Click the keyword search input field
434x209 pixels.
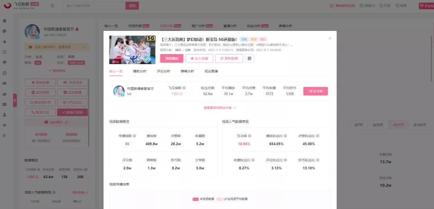tap(94, 6)
